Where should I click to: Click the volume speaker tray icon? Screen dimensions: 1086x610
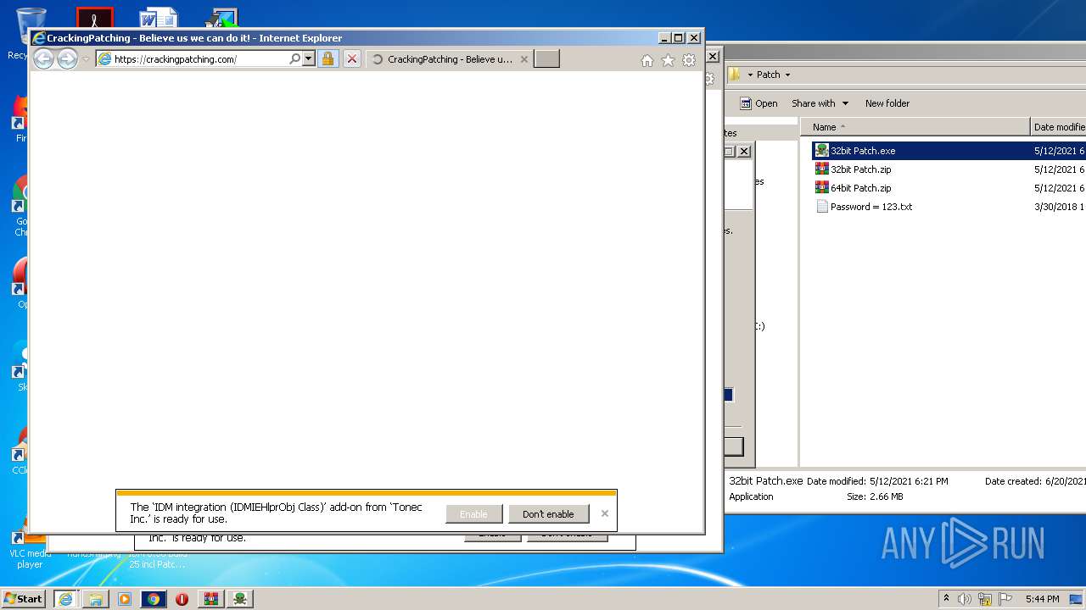(965, 599)
